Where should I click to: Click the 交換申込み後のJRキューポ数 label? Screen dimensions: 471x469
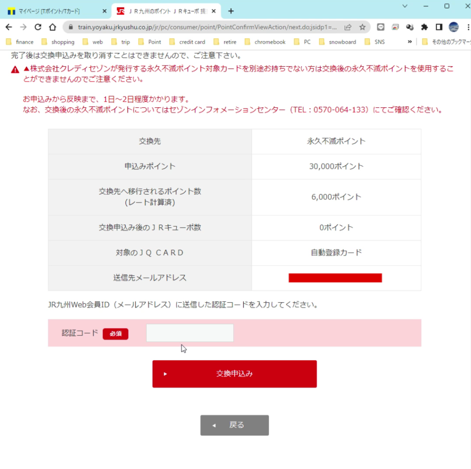[x=150, y=227]
